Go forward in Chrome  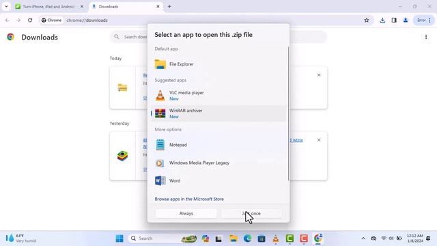click(18, 20)
